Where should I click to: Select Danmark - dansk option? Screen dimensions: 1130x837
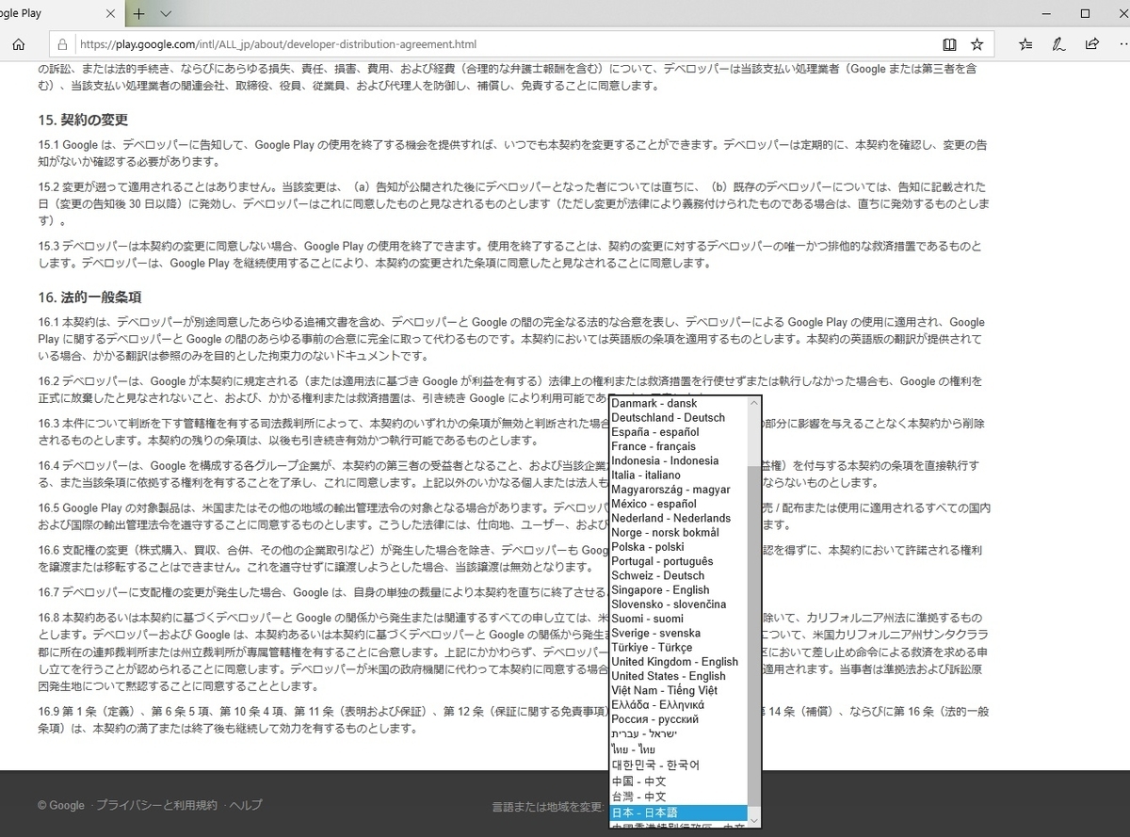[678, 403]
